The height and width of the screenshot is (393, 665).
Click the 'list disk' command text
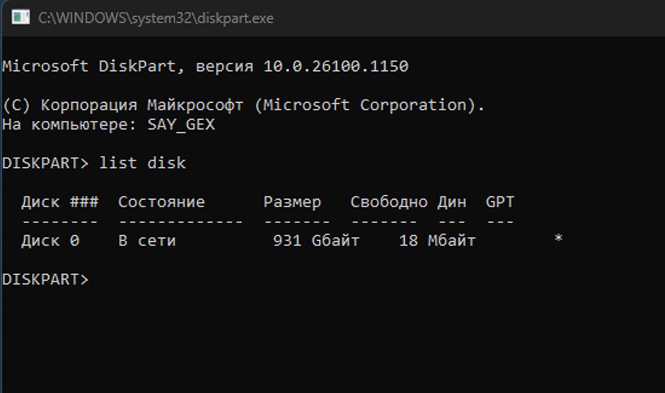click(142, 163)
